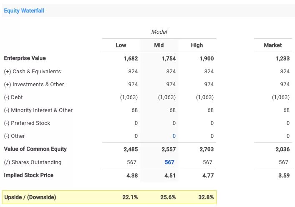The width and height of the screenshot is (295, 207).
Task: Edit the blue Mid Other value
Action: click(174, 136)
